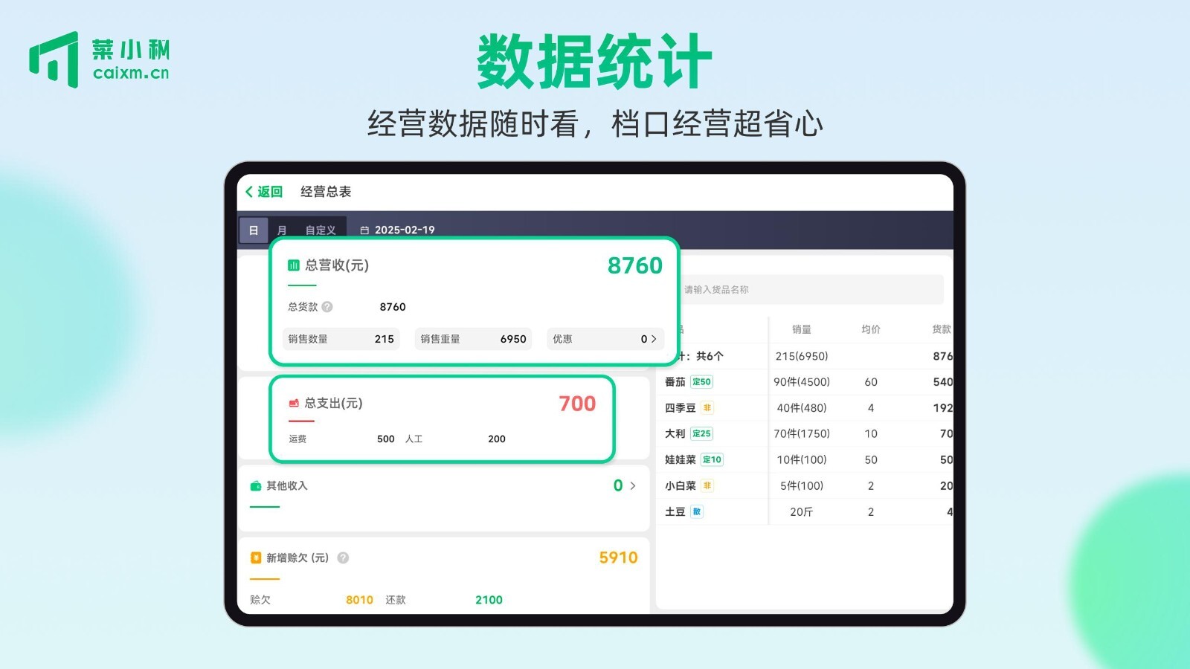Switch to the 月 monthly view
The height and width of the screenshot is (669, 1190).
[282, 230]
